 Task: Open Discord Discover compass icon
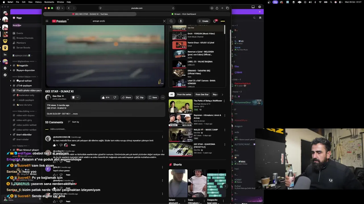point(5,75)
